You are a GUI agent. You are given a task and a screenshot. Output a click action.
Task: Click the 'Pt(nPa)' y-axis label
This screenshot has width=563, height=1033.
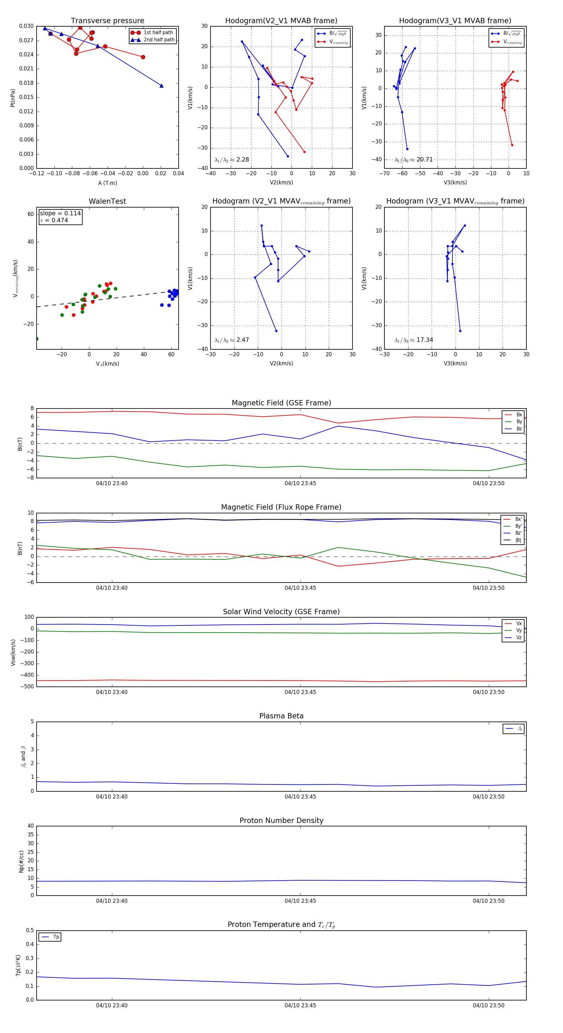(x=13, y=98)
